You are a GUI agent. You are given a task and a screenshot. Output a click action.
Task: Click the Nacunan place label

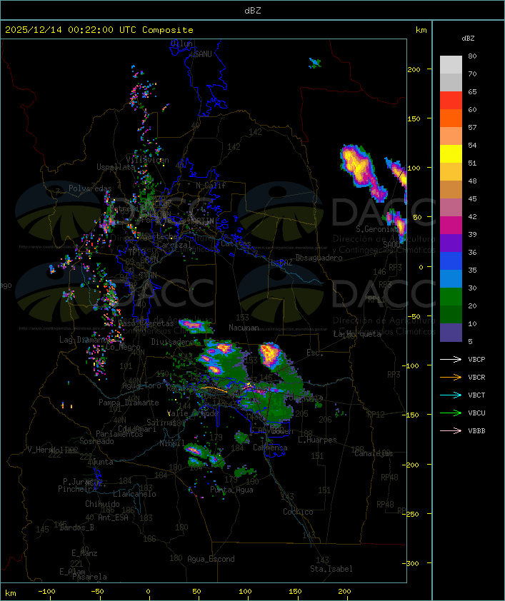[x=244, y=328]
